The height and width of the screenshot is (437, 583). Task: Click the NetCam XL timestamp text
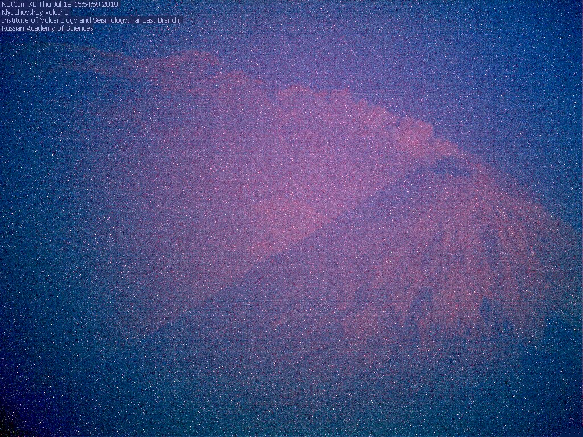coord(60,5)
